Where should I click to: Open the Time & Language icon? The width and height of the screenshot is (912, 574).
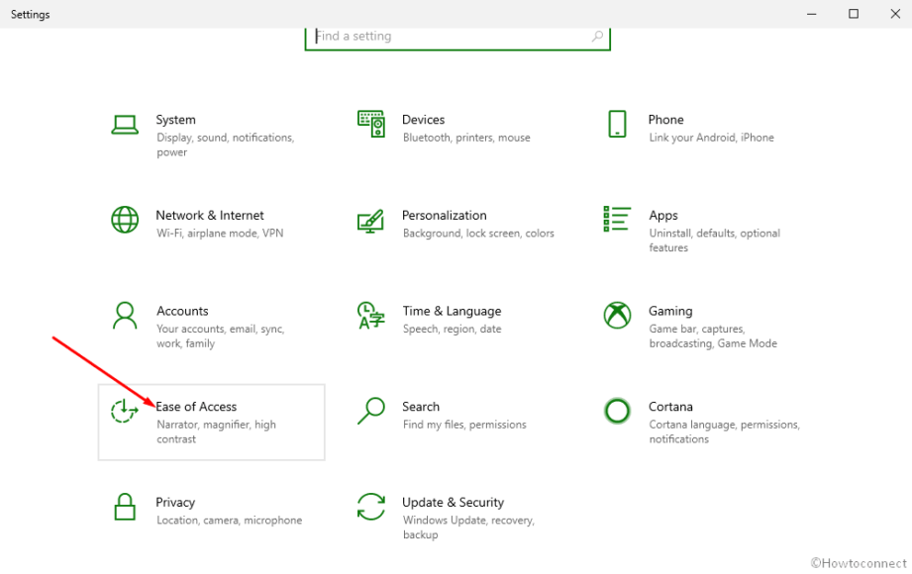[x=370, y=316]
